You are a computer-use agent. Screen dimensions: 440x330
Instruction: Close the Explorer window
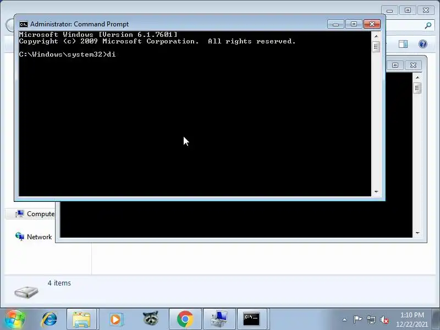coord(426,10)
